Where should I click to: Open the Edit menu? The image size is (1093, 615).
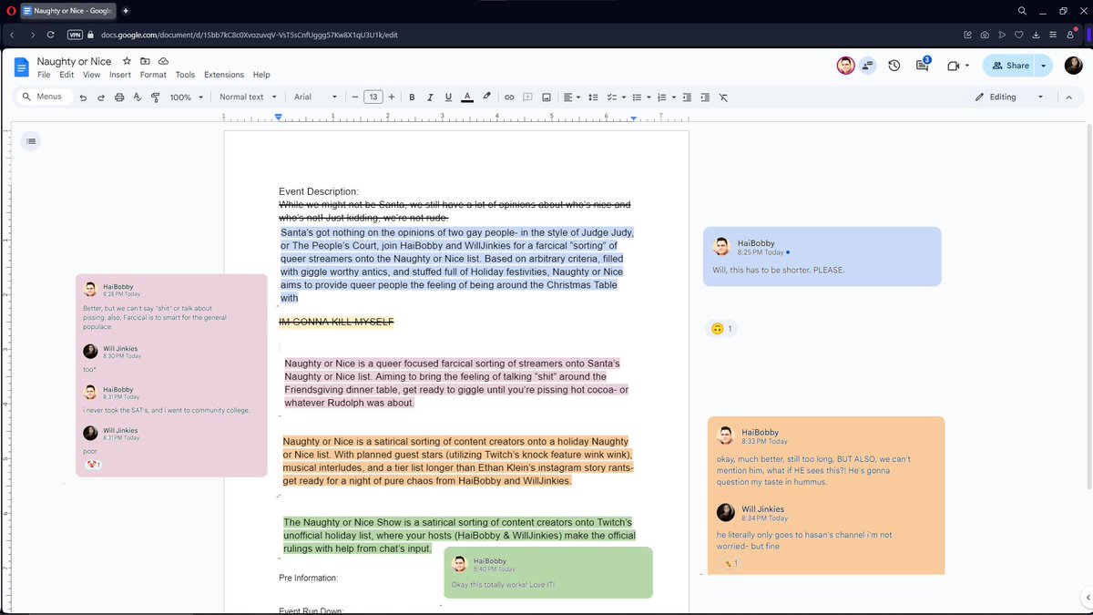[66, 75]
